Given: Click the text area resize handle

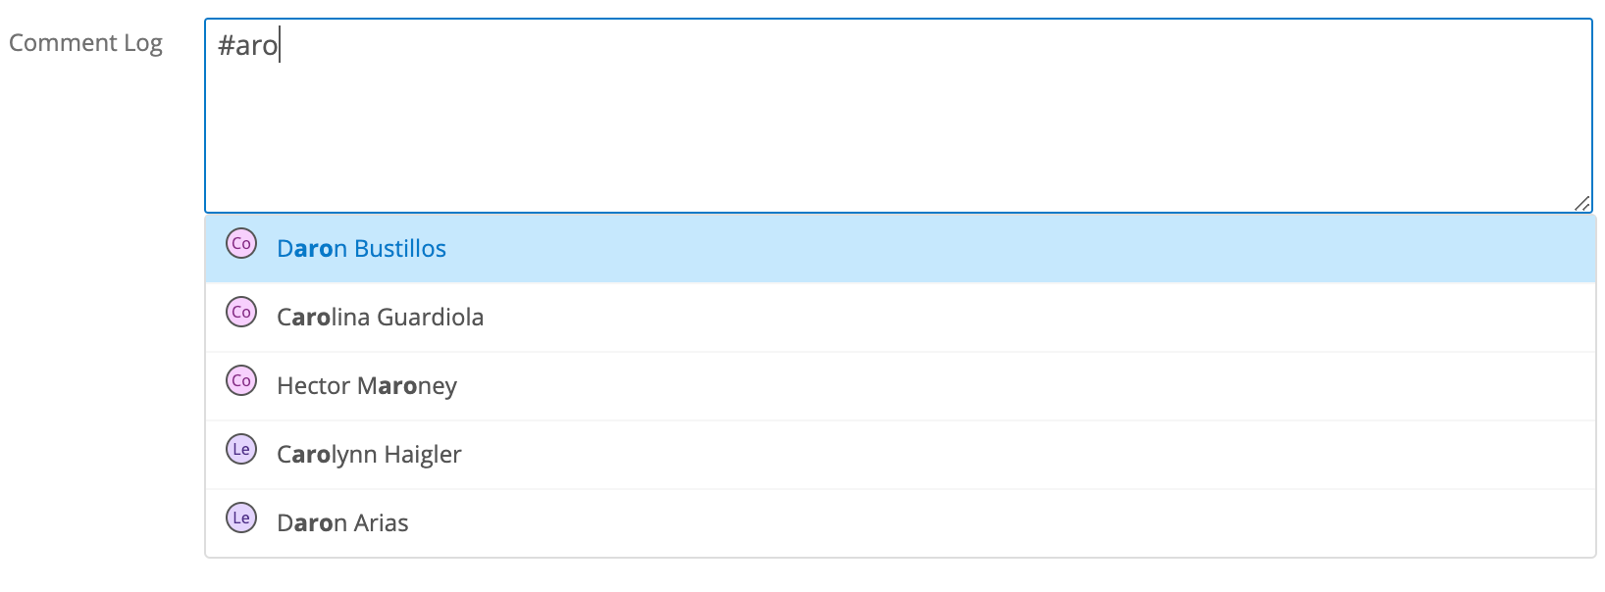Looking at the screenshot, I should tap(1581, 203).
